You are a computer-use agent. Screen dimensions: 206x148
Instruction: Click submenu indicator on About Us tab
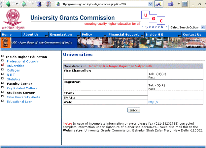(46, 36)
